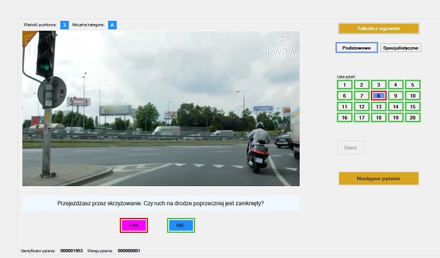Image resolution: width=440 pixels, height=258 pixels.
Task: Jump to question 10
Action: 413,96
